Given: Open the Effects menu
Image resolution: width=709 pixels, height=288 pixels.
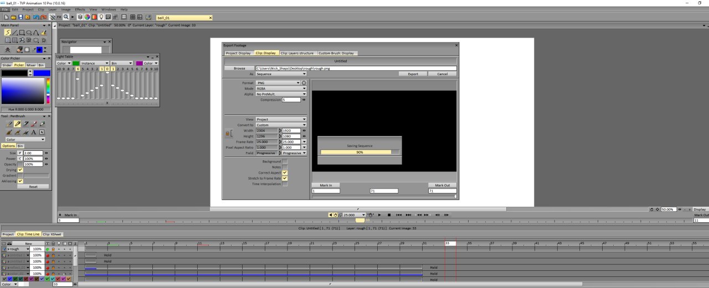Looking at the screenshot, I should (80, 9).
